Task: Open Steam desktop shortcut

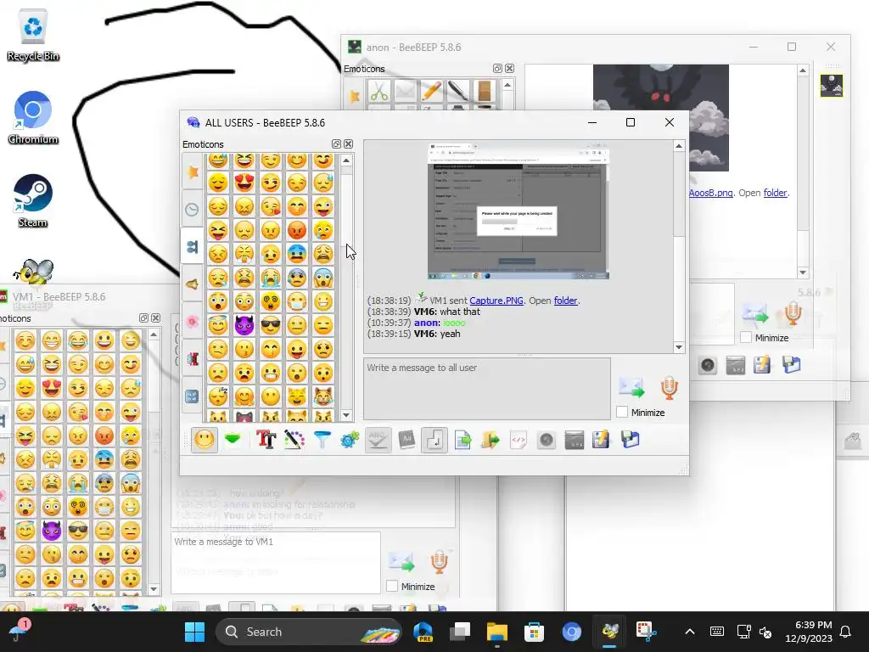Action: click(33, 200)
